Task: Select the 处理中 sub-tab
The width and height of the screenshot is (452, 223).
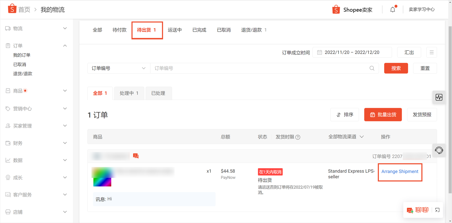Action: pyautogui.click(x=129, y=93)
